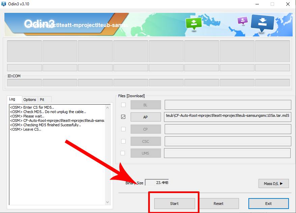
Task: Open the Options tab
Action: (x=30, y=100)
